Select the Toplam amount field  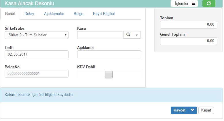[188, 25]
